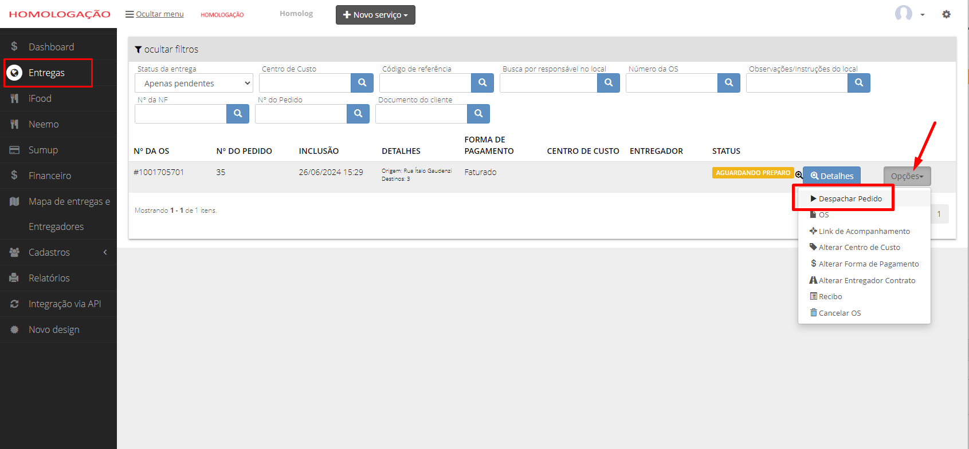Open Recibo from the options menu
The image size is (969, 449).
tap(826, 296)
